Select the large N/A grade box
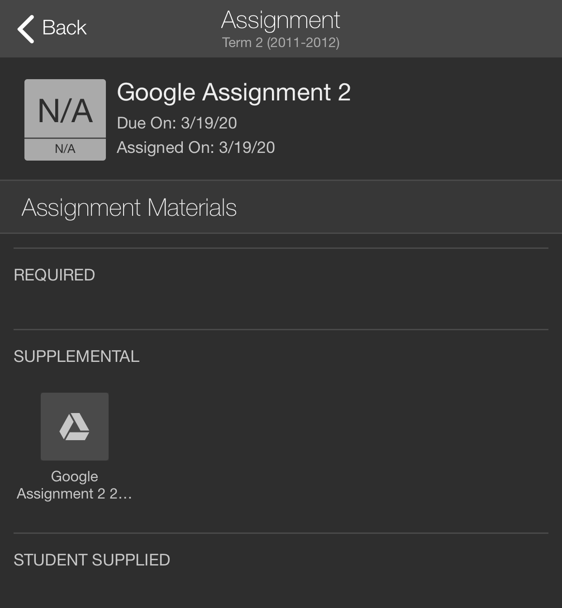The image size is (562, 608). [65, 109]
